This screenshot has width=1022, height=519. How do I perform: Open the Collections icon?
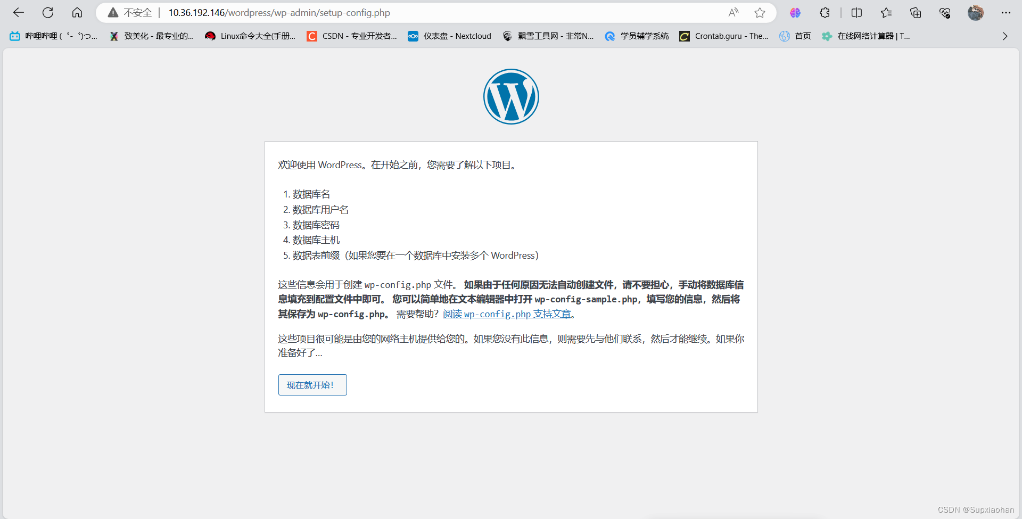pos(916,13)
